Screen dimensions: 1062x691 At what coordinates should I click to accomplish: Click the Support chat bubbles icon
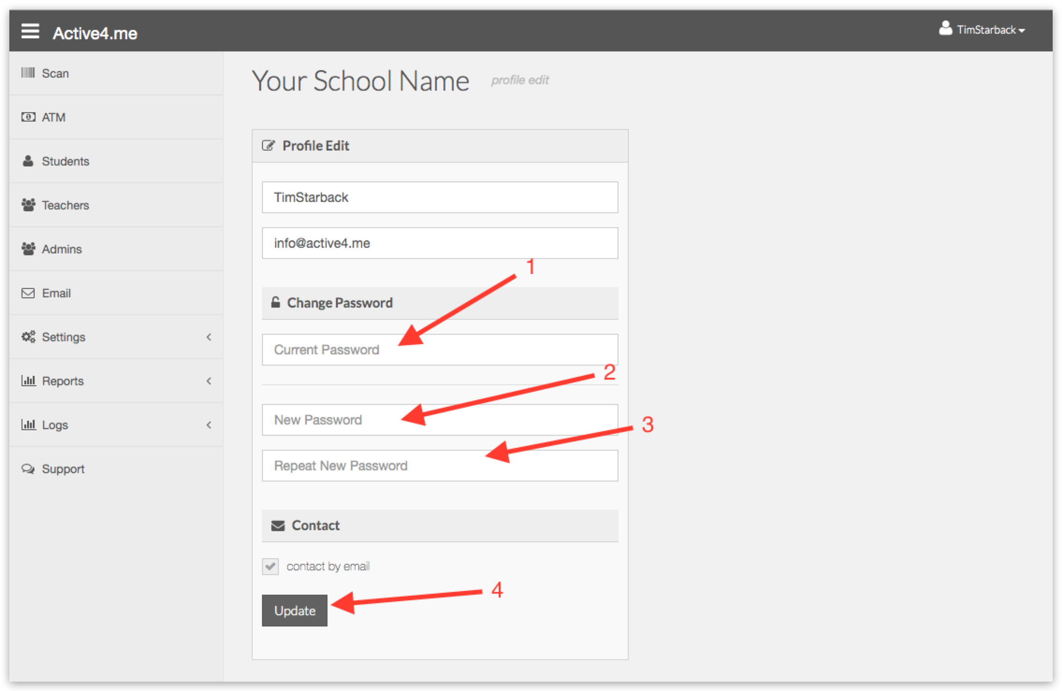tap(28, 469)
